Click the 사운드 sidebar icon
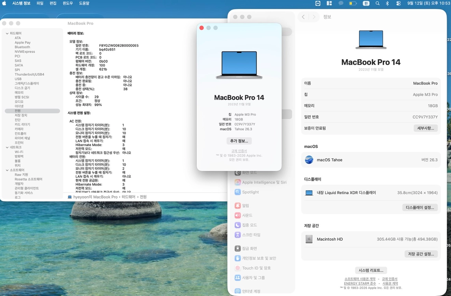Image resolution: width=451 pixels, height=296 pixels. [238, 215]
